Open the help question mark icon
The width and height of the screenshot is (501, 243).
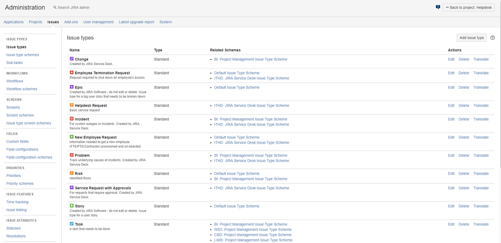click(492, 37)
